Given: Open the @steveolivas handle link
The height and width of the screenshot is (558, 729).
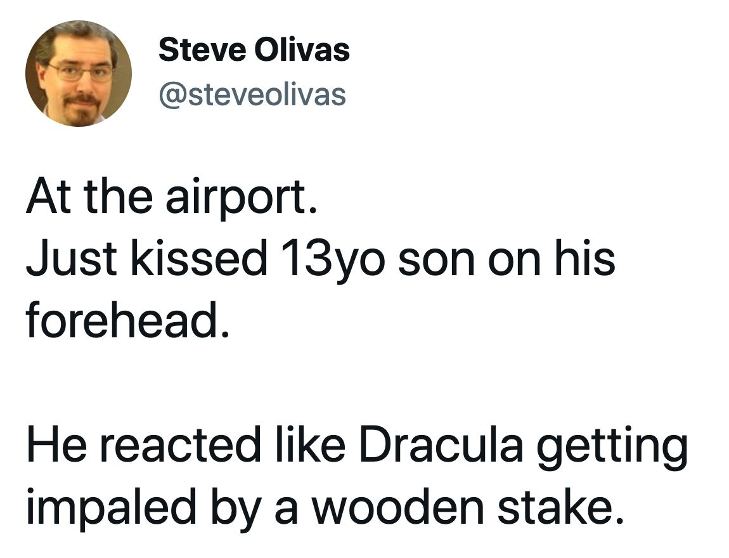Looking at the screenshot, I should 252,95.
